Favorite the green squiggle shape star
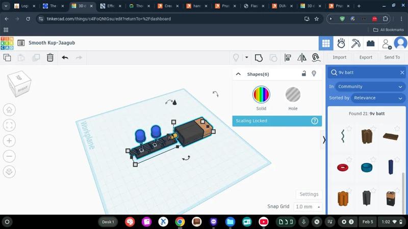Viewport: 408px width, 229px height. (349, 129)
